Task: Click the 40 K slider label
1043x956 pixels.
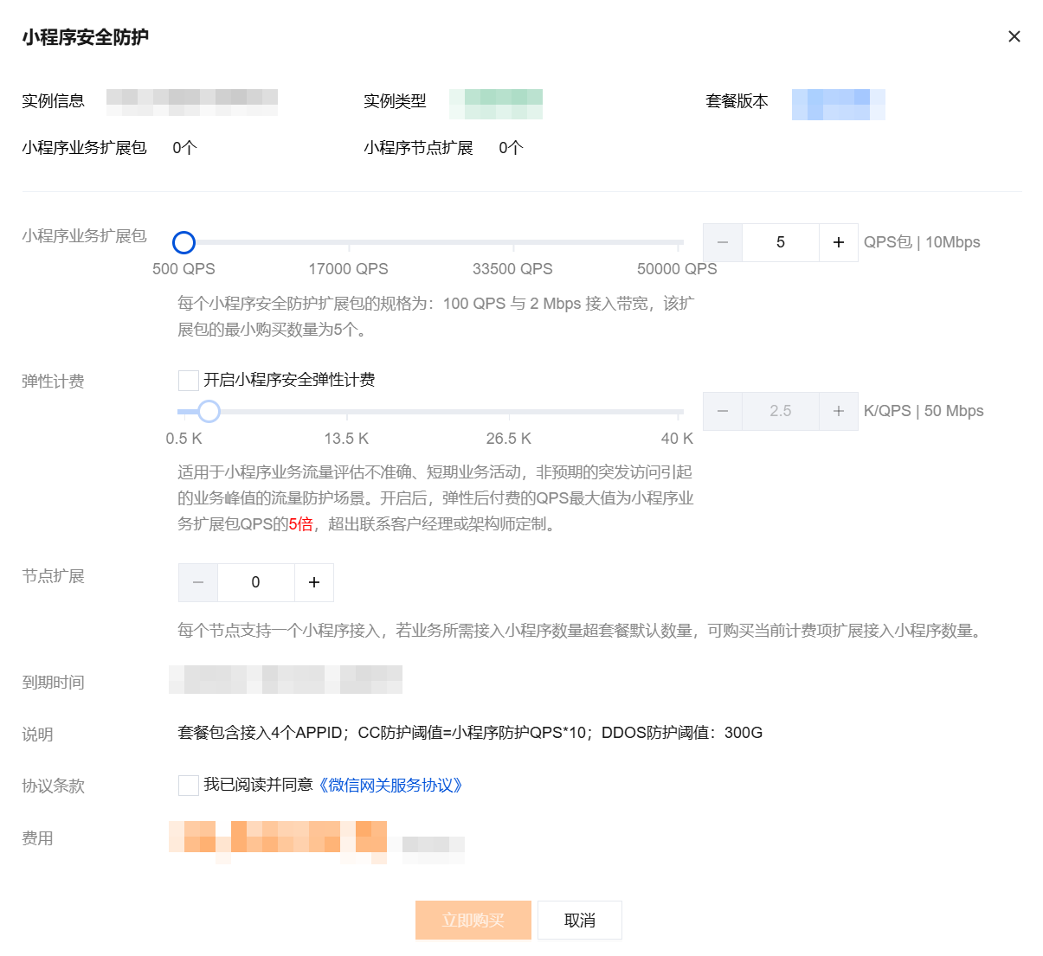Action: pyautogui.click(x=677, y=439)
